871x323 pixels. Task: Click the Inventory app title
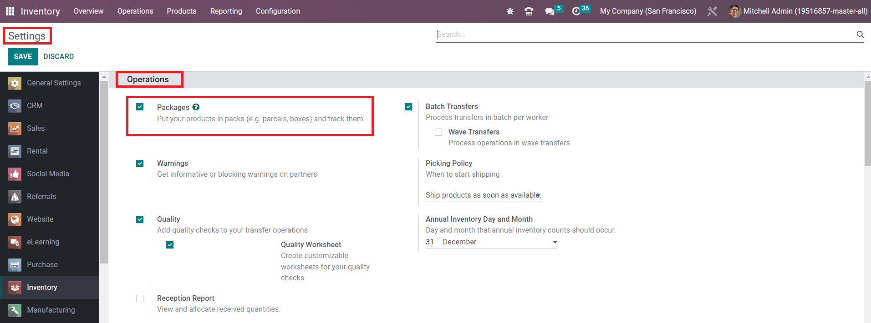(41, 11)
